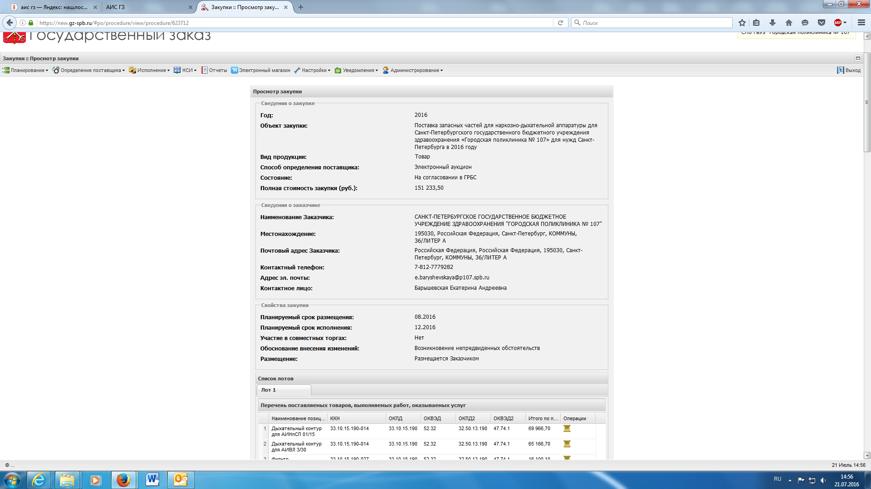Click page vertical scrollbar down arrow
871x489 pixels.
point(867,455)
